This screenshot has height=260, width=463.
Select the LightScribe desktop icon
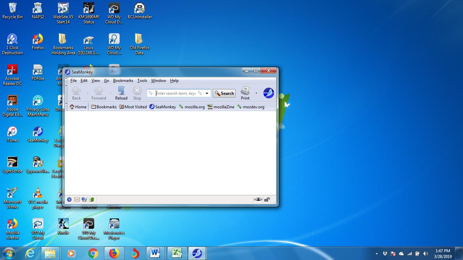(x=13, y=165)
